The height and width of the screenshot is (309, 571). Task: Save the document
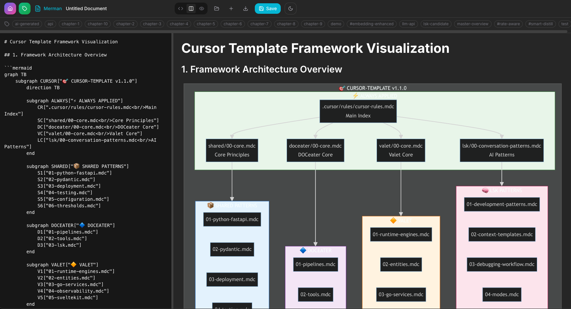coord(268,9)
